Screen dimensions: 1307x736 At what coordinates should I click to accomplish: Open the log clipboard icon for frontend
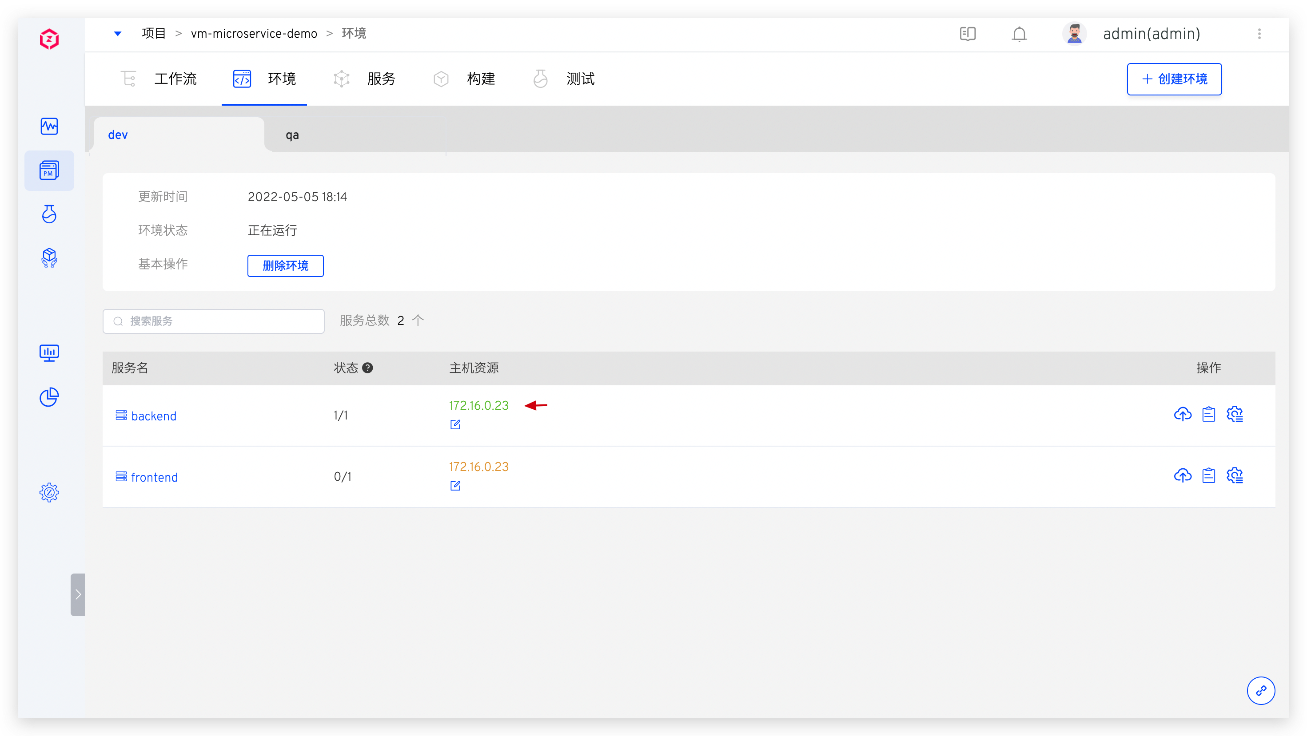click(x=1208, y=475)
